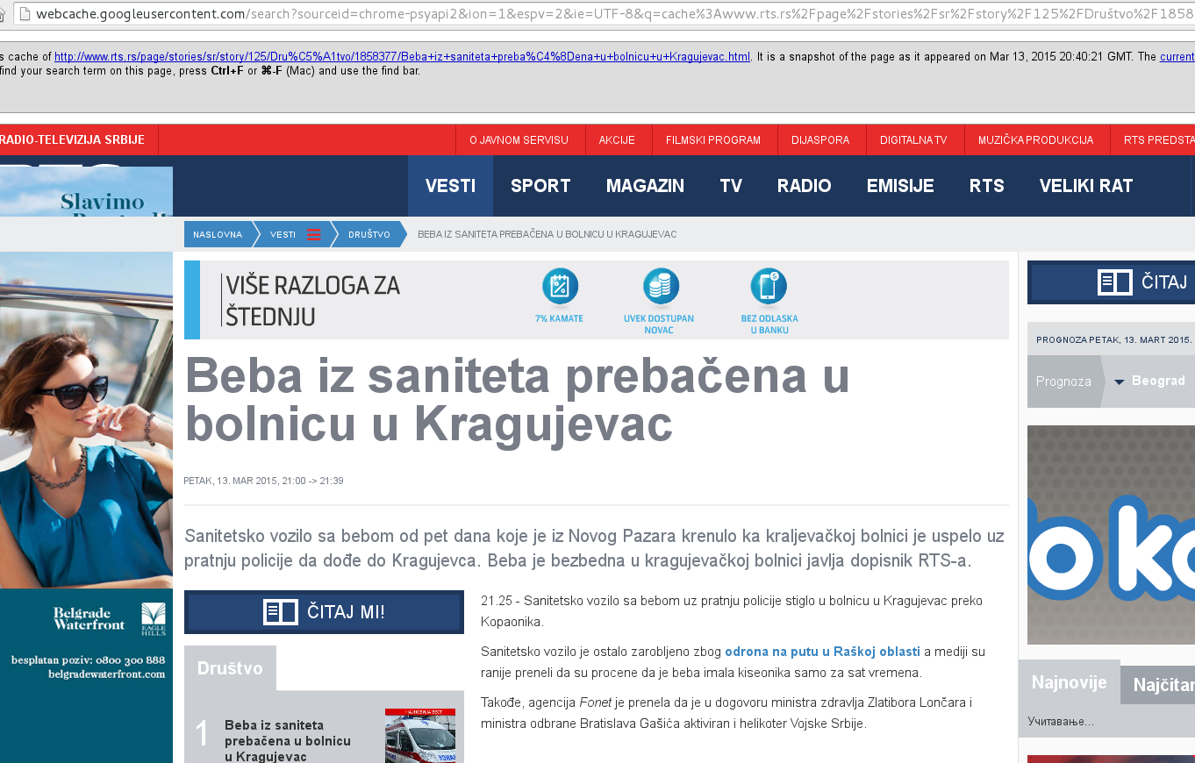Click the 'Učitavanje…' loading text
Image resolution: width=1195 pixels, height=763 pixels.
[x=1061, y=722]
